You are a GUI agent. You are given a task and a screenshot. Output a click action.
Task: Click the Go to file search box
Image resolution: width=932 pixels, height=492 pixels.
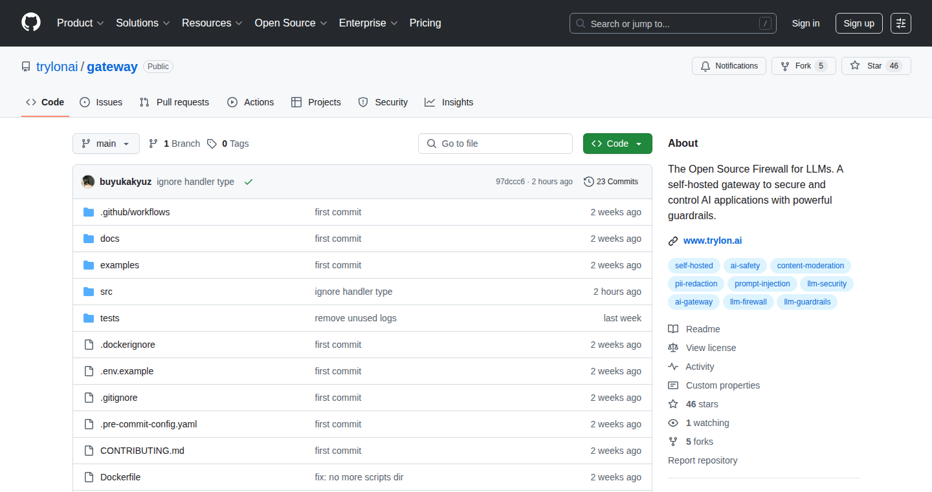pos(495,144)
